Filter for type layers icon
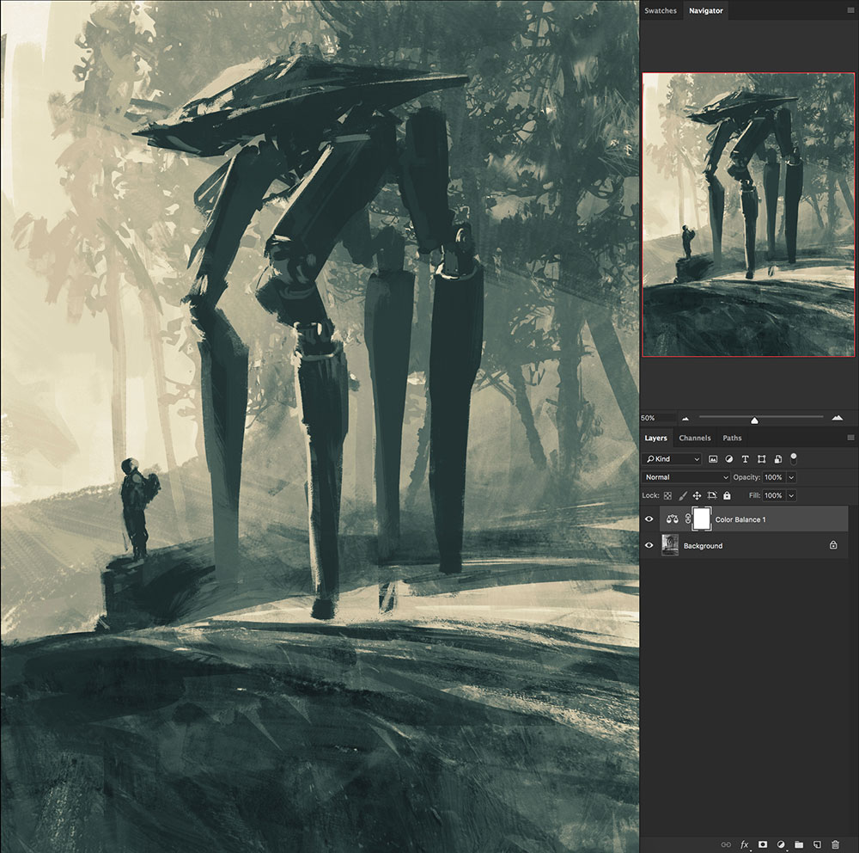 [745, 459]
